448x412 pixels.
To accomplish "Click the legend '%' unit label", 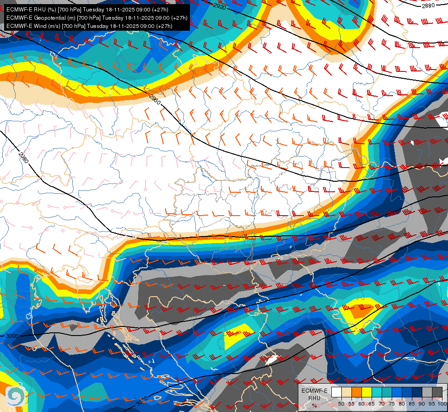I will pyautogui.click(x=314, y=406).
